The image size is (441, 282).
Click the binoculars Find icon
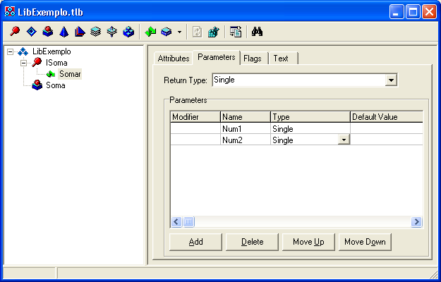[257, 32]
